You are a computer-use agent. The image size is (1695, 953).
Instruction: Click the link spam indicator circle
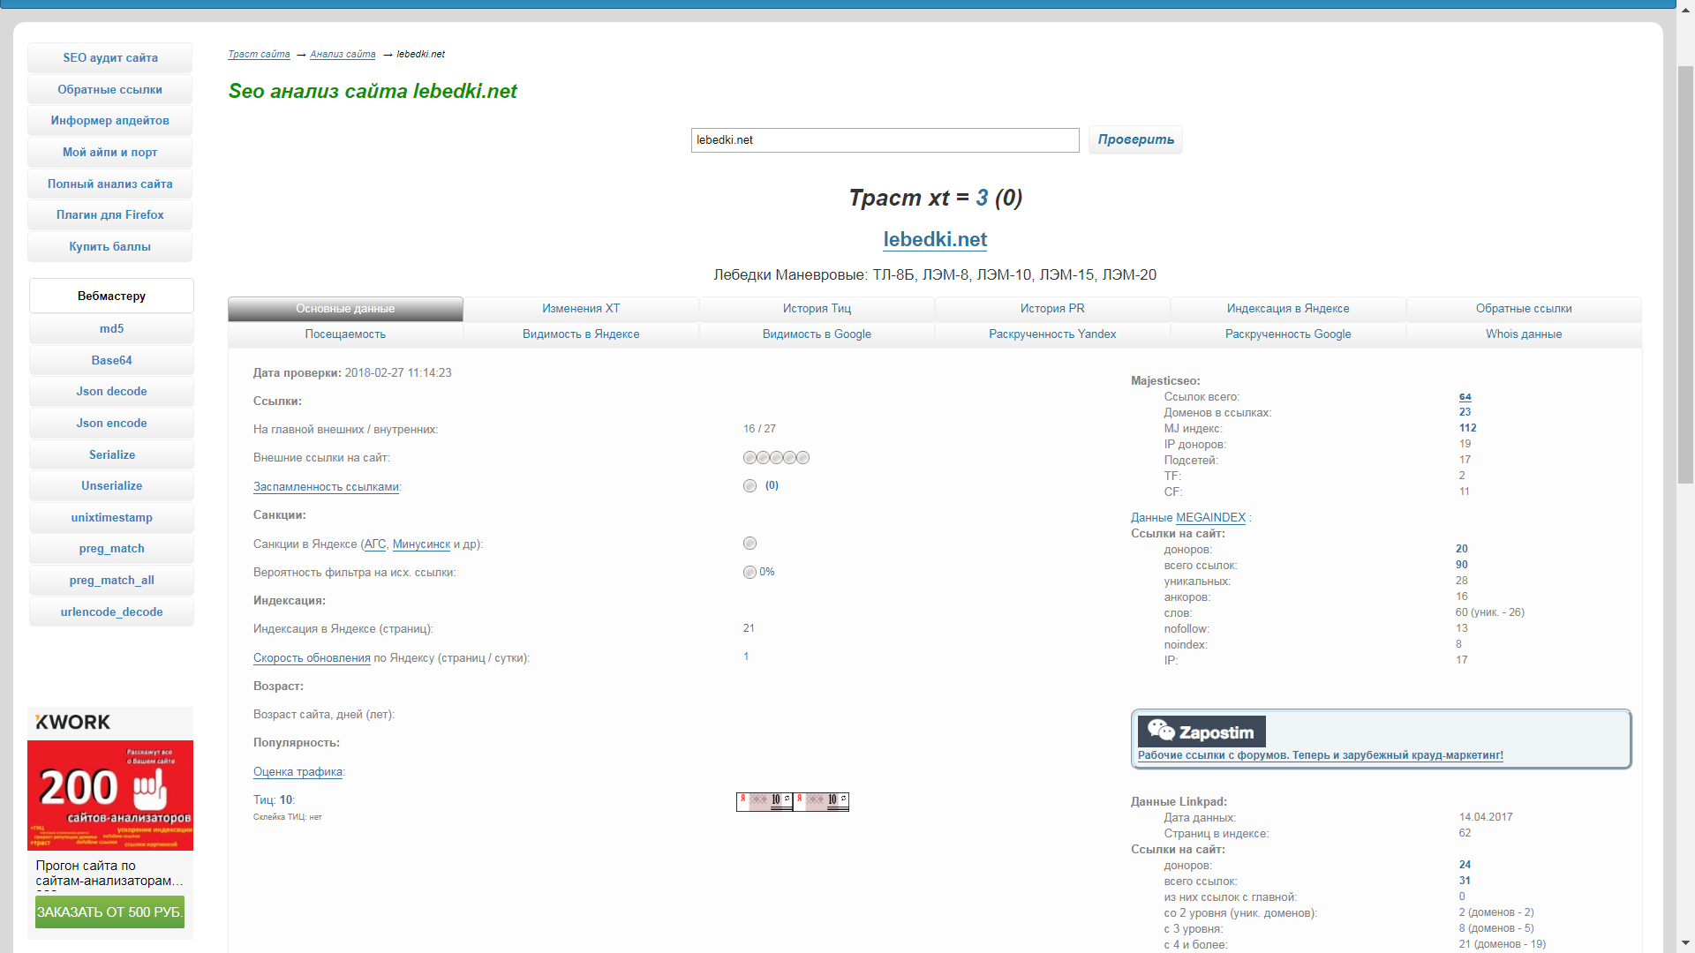click(x=750, y=486)
